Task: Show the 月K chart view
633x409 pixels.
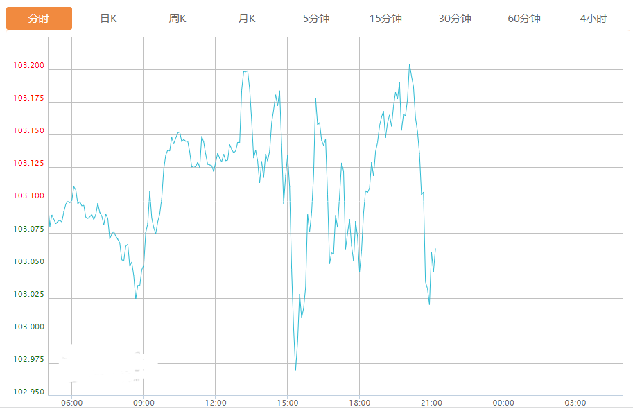Action: 247,19
